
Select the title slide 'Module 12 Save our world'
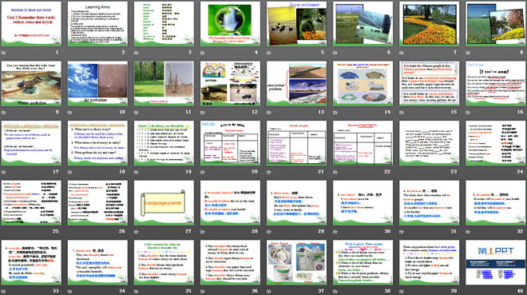(x=31, y=23)
